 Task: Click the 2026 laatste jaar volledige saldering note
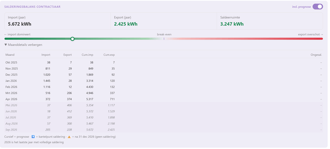pos(34,142)
